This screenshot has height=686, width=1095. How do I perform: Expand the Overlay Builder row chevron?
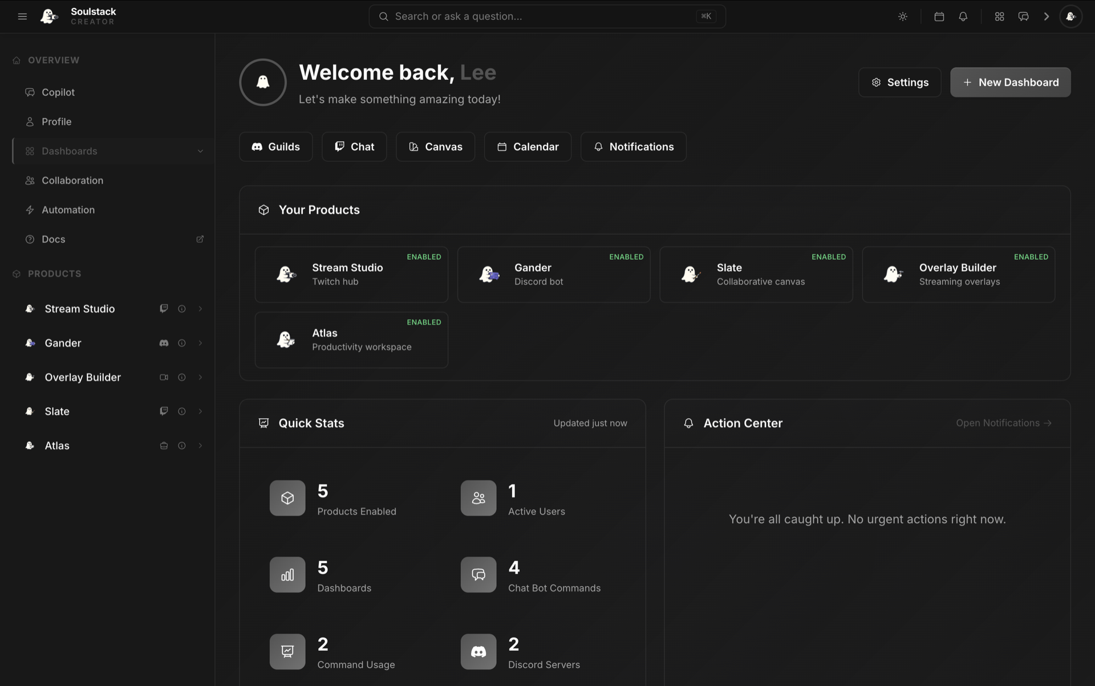coord(200,377)
